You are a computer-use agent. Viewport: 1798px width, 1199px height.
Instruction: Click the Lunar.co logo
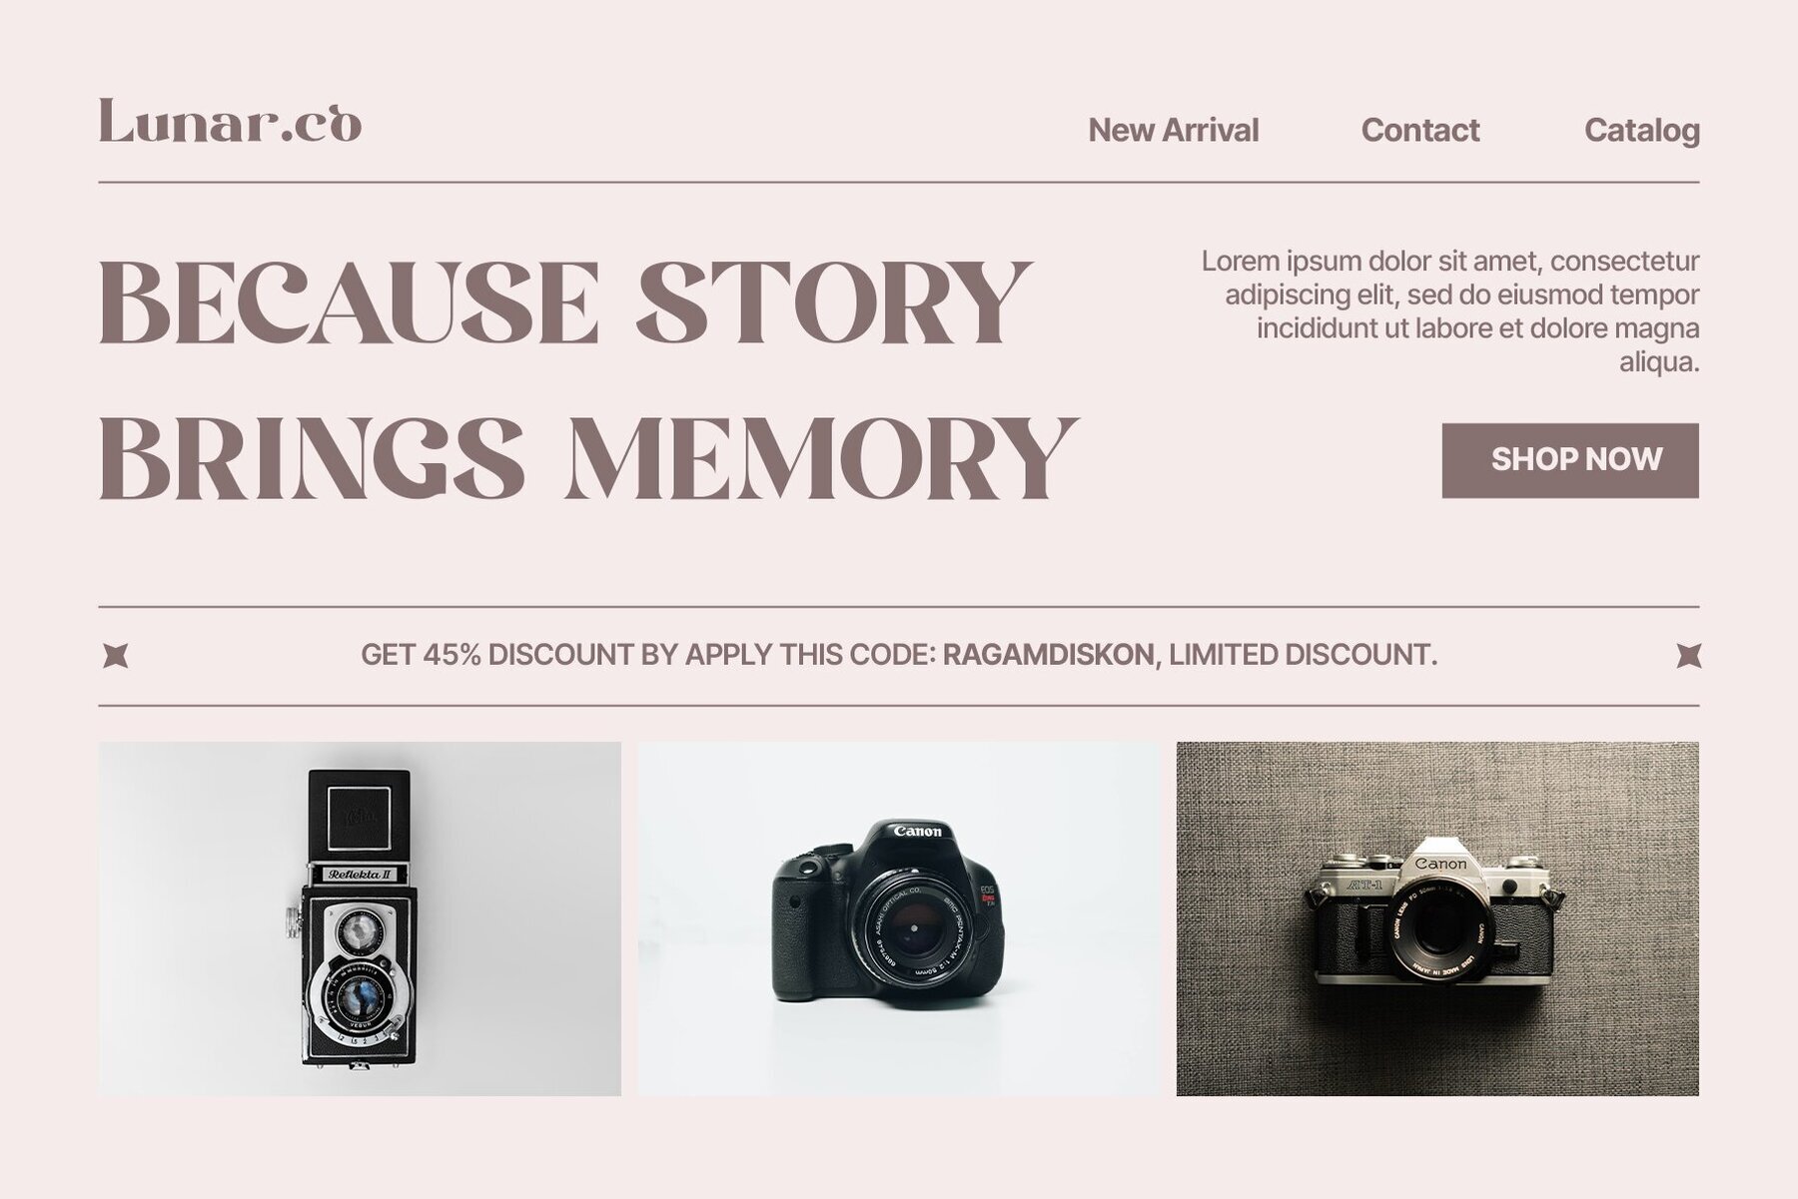[x=230, y=122]
